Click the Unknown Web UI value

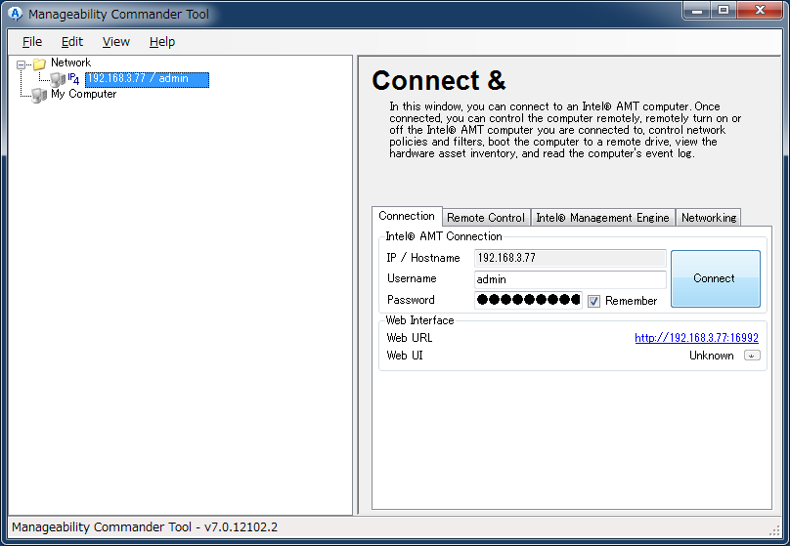(712, 356)
